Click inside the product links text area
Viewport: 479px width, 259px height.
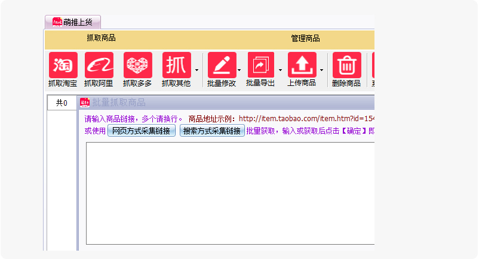tap(231, 193)
